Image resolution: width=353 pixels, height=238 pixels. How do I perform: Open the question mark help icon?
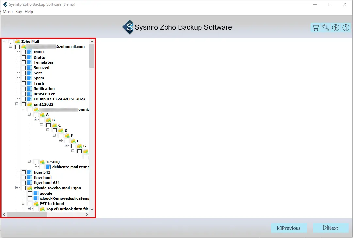[336, 27]
